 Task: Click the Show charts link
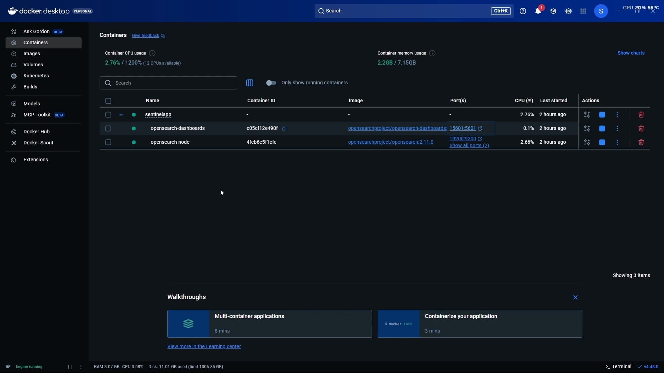[631, 53]
